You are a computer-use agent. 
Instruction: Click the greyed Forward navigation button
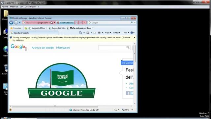tap(16, 23)
